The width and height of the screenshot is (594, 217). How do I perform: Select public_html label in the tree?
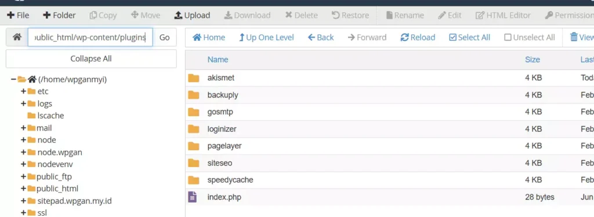click(57, 189)
